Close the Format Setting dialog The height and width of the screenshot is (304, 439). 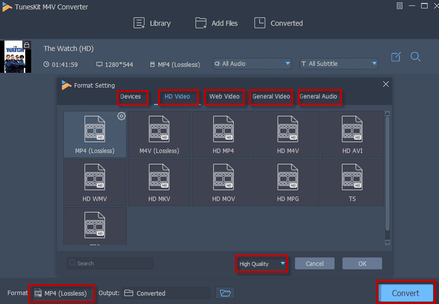point(386,84)
